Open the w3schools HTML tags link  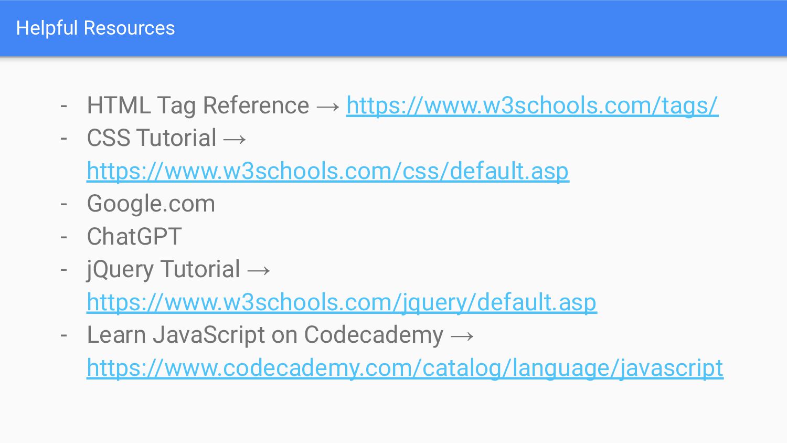[x=532, y=106]
